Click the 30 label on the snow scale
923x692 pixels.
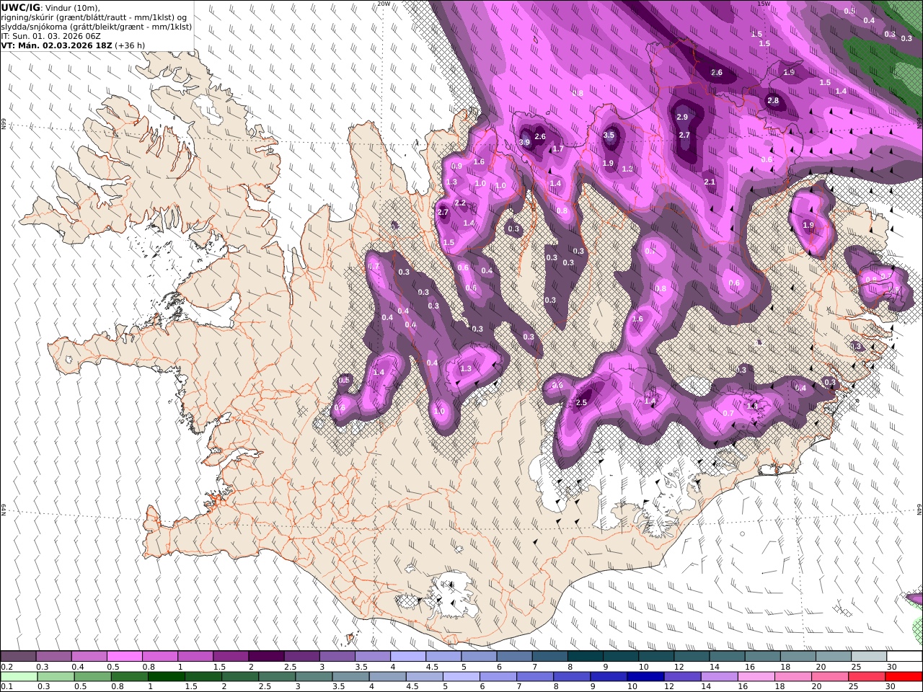pos(891,667)
